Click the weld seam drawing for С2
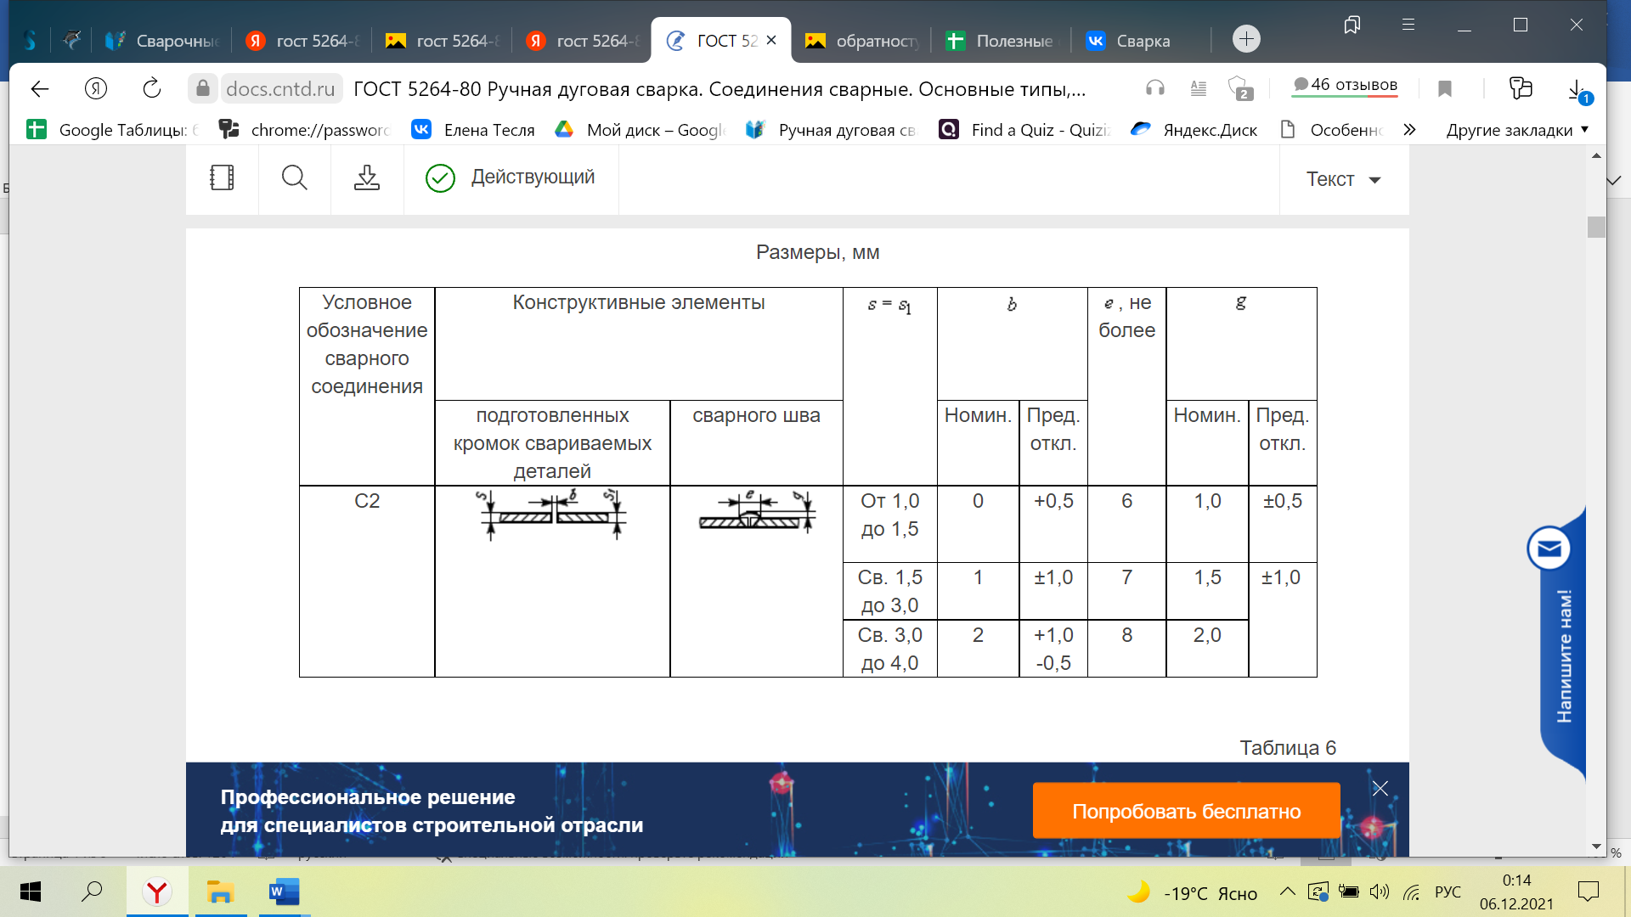This screenshot has height=917, width=1631. click(x=756, y=512)
